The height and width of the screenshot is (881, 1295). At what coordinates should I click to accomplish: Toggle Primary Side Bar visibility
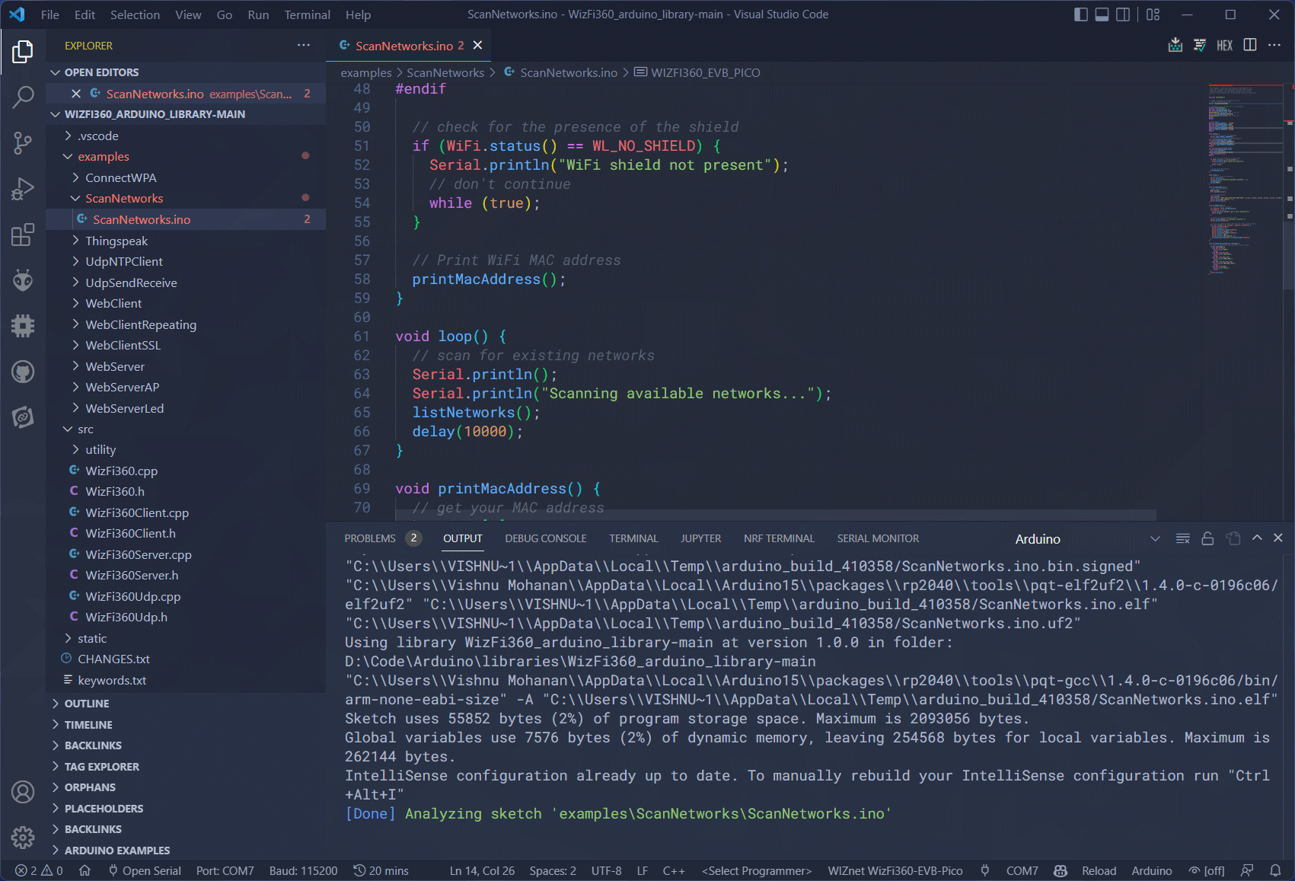pos(1080,14)
